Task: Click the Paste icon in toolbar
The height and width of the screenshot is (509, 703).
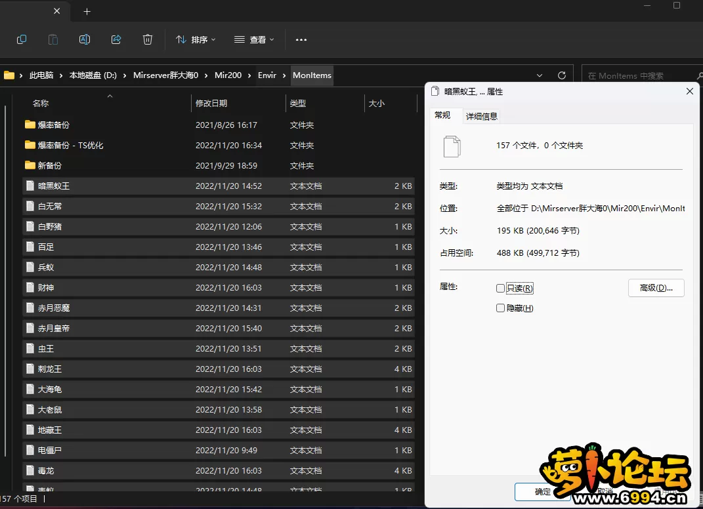Action: coord(53,39)
